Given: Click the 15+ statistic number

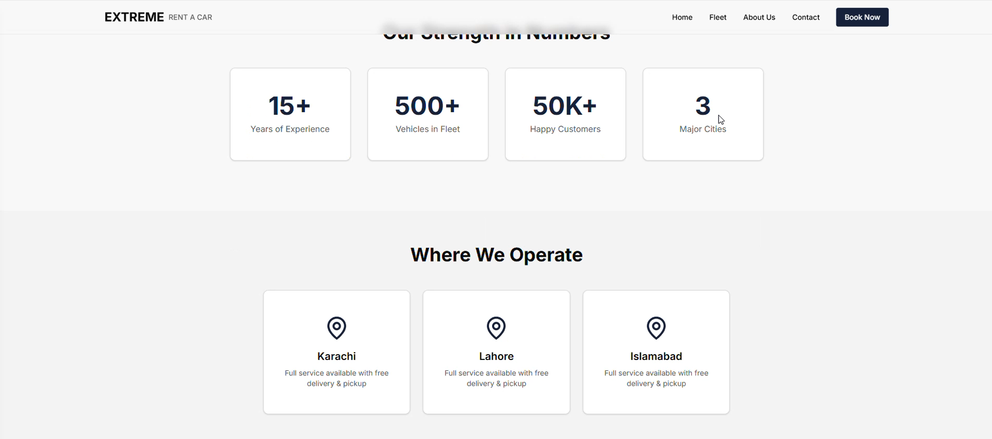Looking at the screenshot, I should [x=289, y=105].
